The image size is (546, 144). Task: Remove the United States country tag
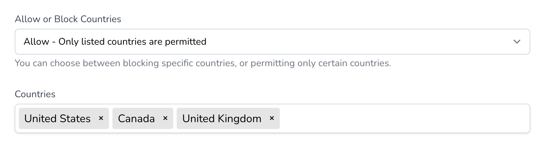[101, 118]
